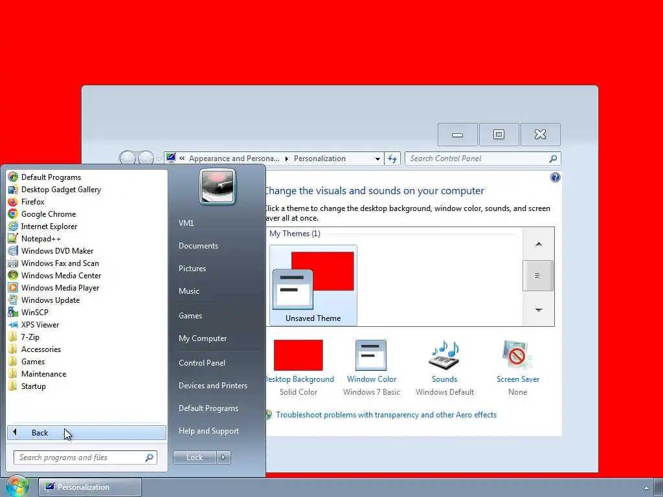Go Back to the main Start menu
This screenshot has width=663, height=497.
[x=87, y=432]
